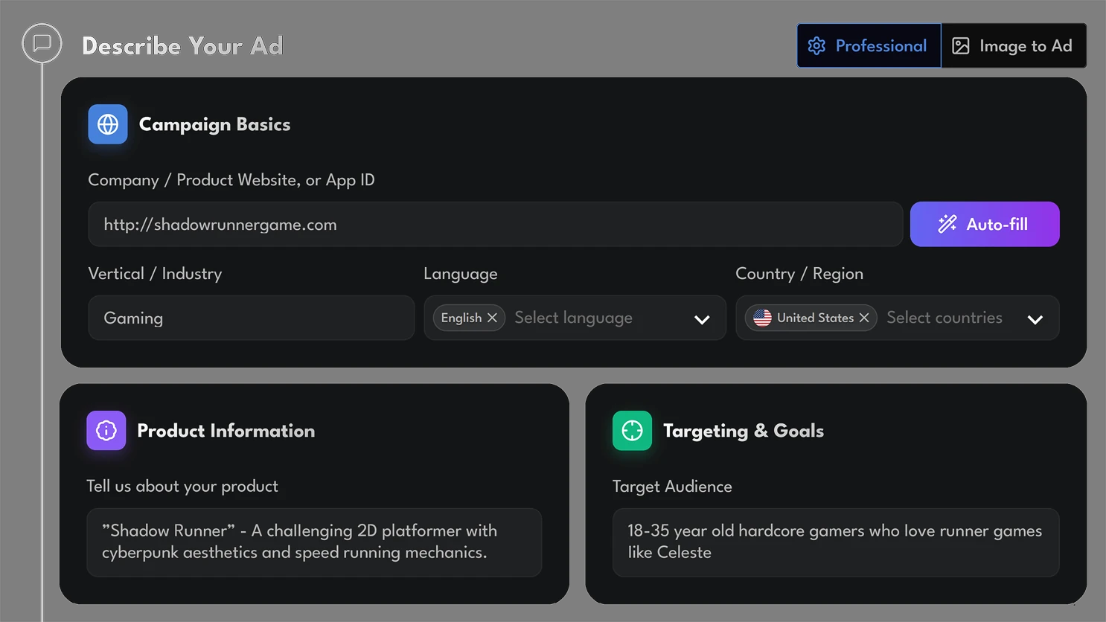This screenshot has height=622, width=1106.
Task: Click the picture icon in Image to Ad
Action: coord(961,46)
